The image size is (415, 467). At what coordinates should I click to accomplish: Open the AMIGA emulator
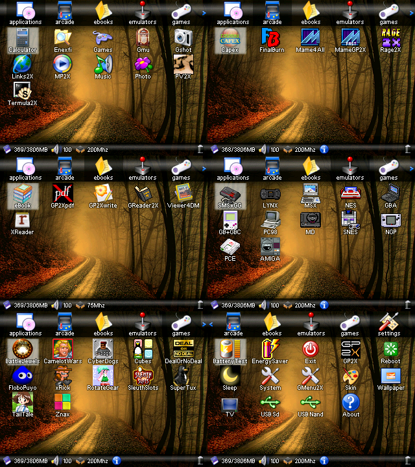(x=270, y=249)
